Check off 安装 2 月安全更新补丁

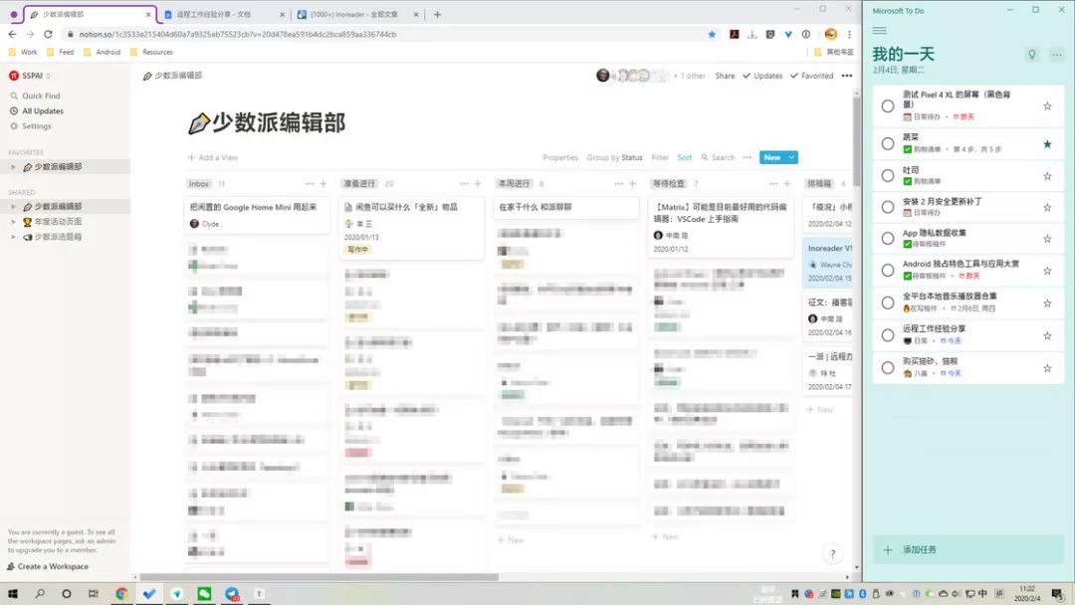(x=887, y=207)
